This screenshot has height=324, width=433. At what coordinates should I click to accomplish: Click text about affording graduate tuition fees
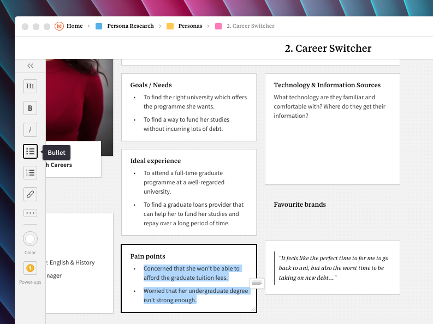[x=192, y=273]
